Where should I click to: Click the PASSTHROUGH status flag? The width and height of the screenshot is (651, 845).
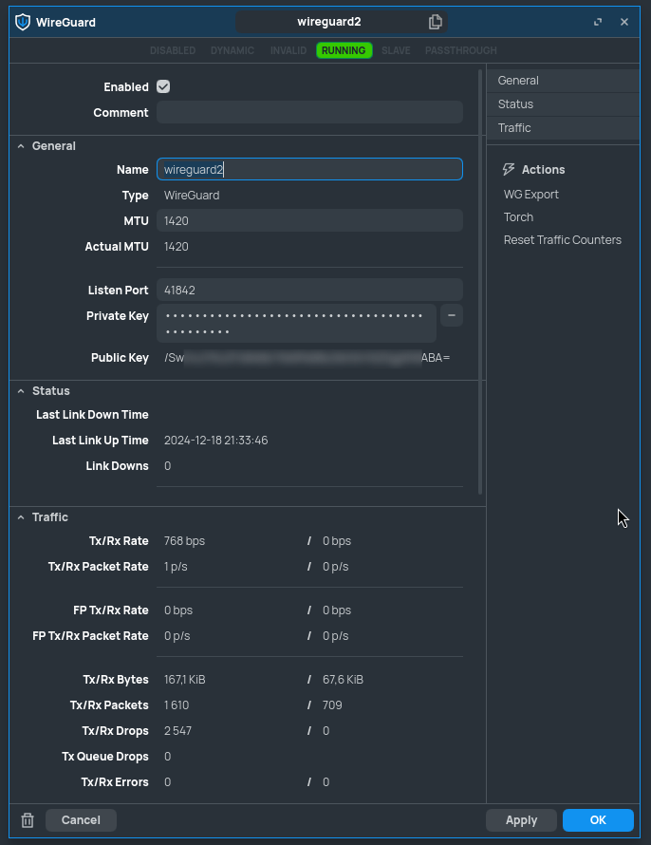[x=461, y=50]
